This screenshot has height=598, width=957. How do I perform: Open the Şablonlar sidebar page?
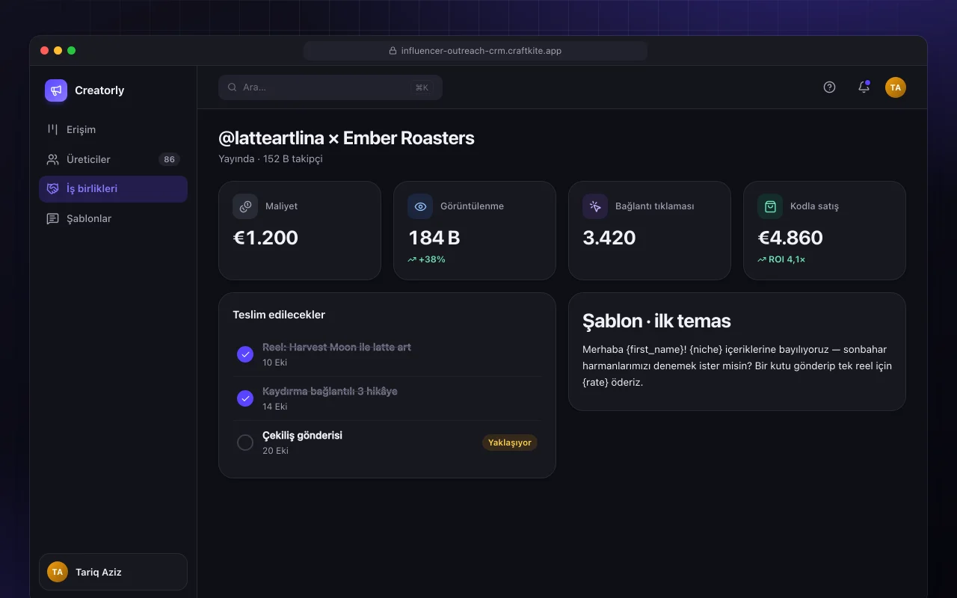coord(113,218)
